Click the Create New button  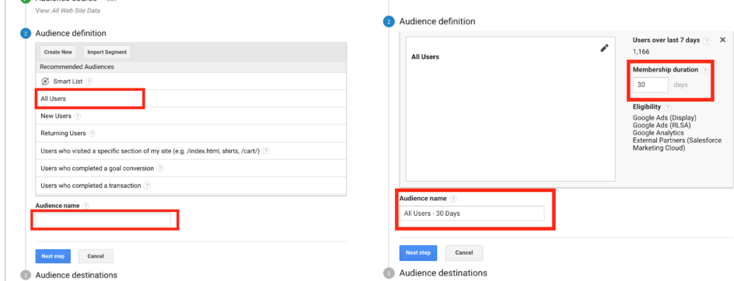(x=58, y=52)
